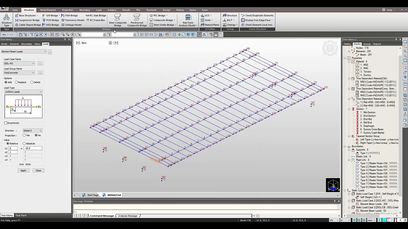Click Check Element Local Axis tool
408x229 pixels.
257,25
